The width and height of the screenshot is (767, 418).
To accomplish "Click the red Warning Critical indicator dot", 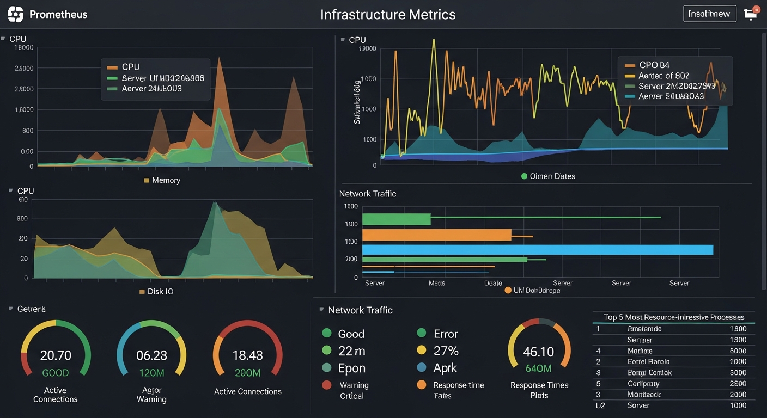I will click(x=327, y=385).
